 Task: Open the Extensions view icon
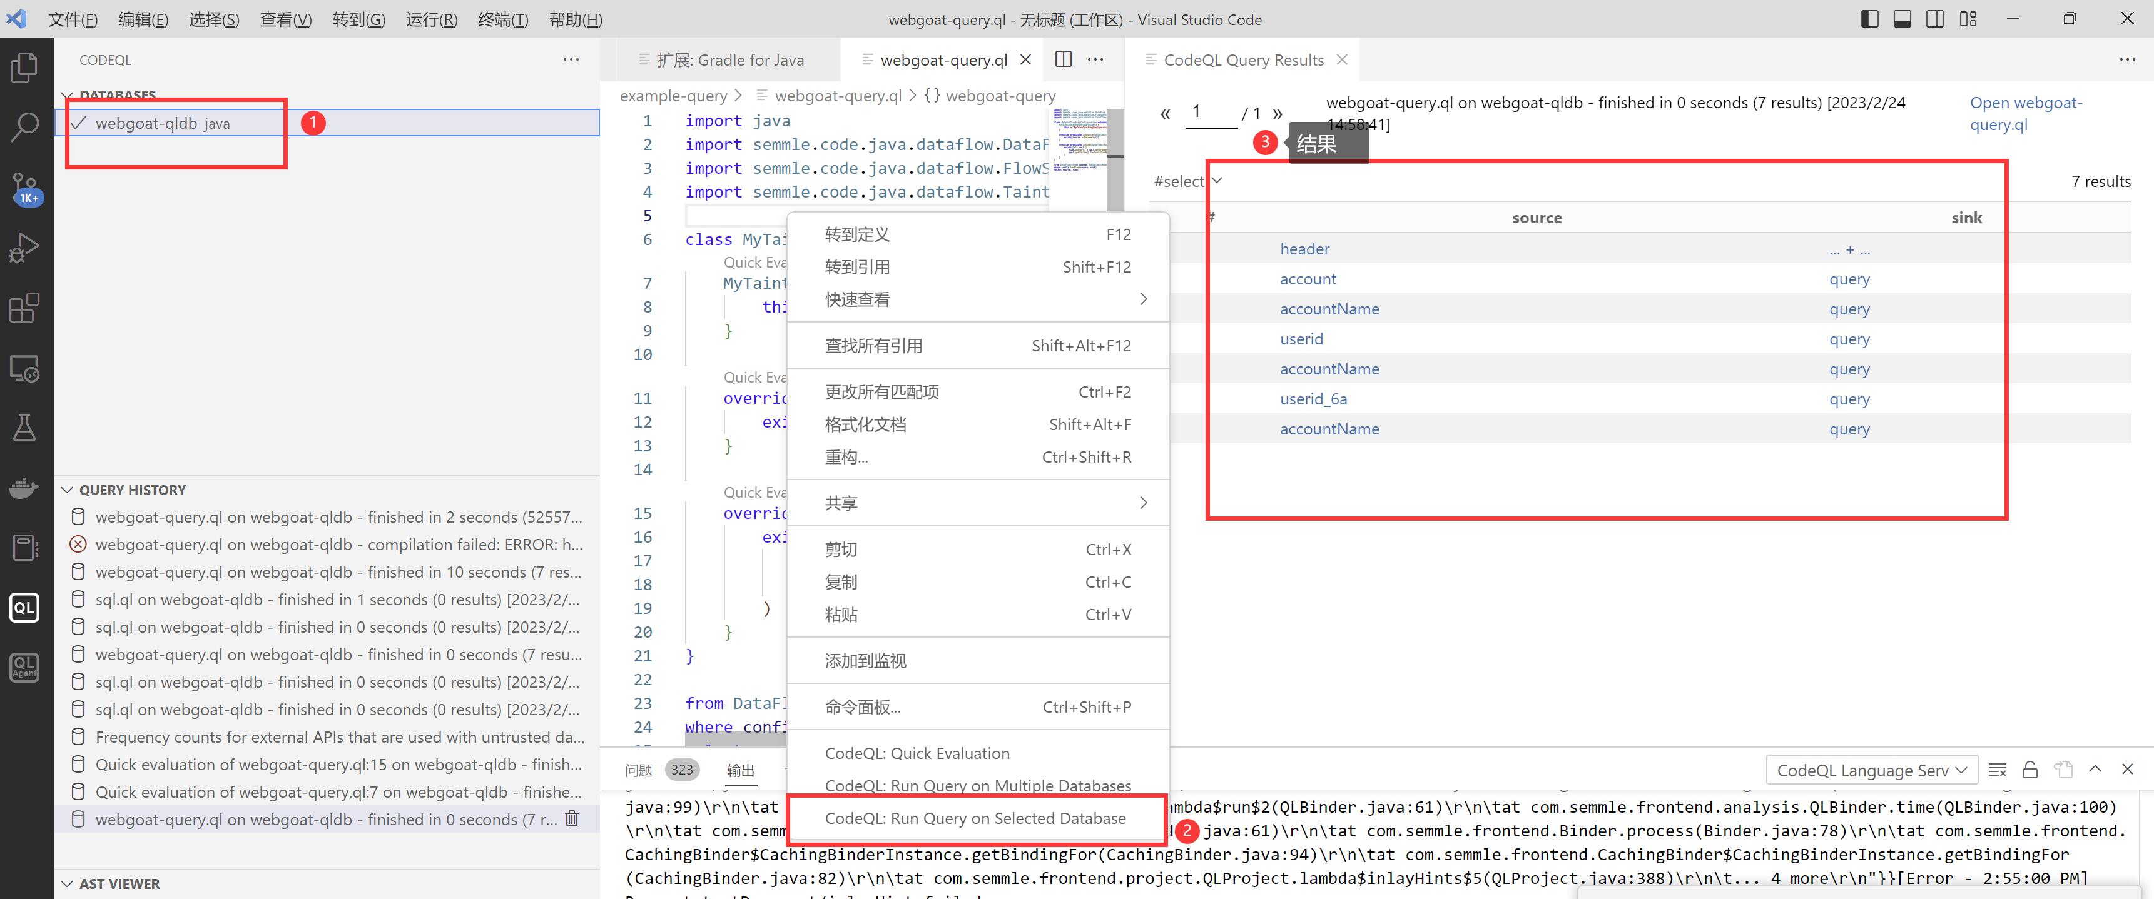[x=24, y=308]
